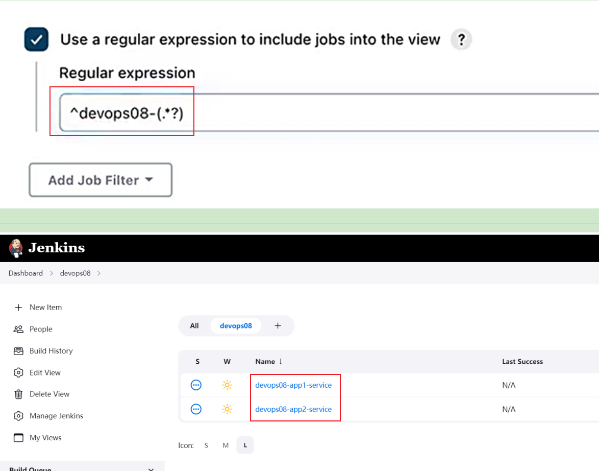The width and height of the screenshot is (599, 471).
Task: Click the Build History icon
Action: pyautogui.click(x=18, y=351)
